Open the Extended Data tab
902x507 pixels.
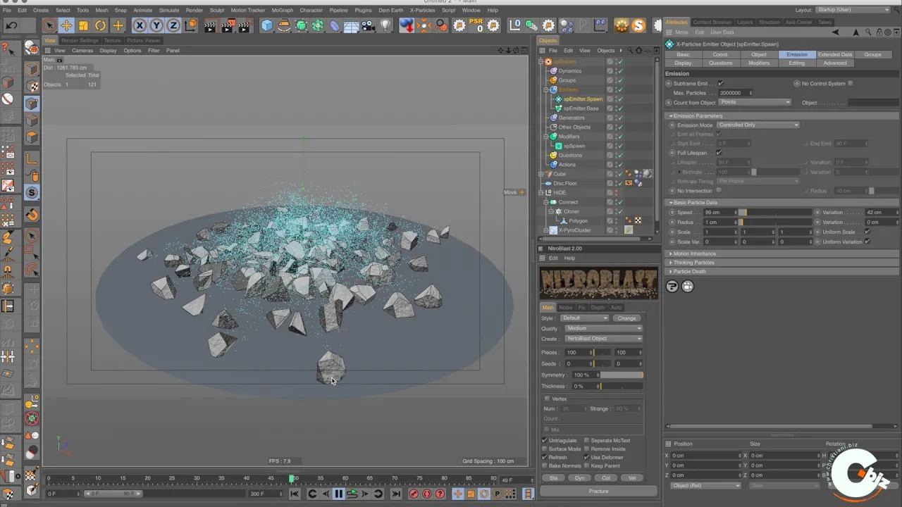835,54
